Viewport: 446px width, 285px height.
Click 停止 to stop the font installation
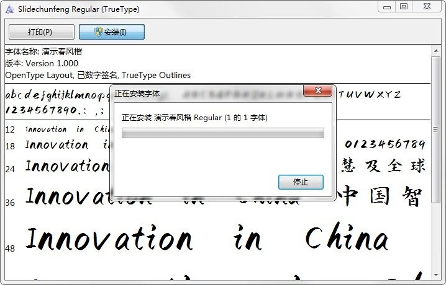coord(301,182)
